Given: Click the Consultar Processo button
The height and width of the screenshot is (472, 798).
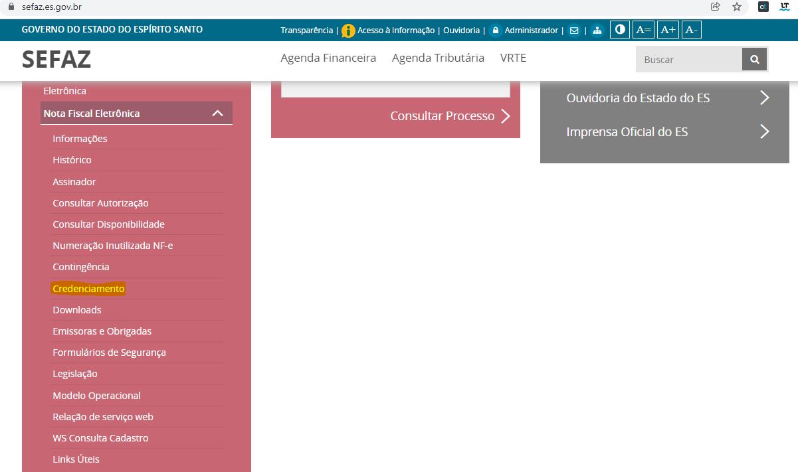Looking at the screenshot, I should point(450,116).
